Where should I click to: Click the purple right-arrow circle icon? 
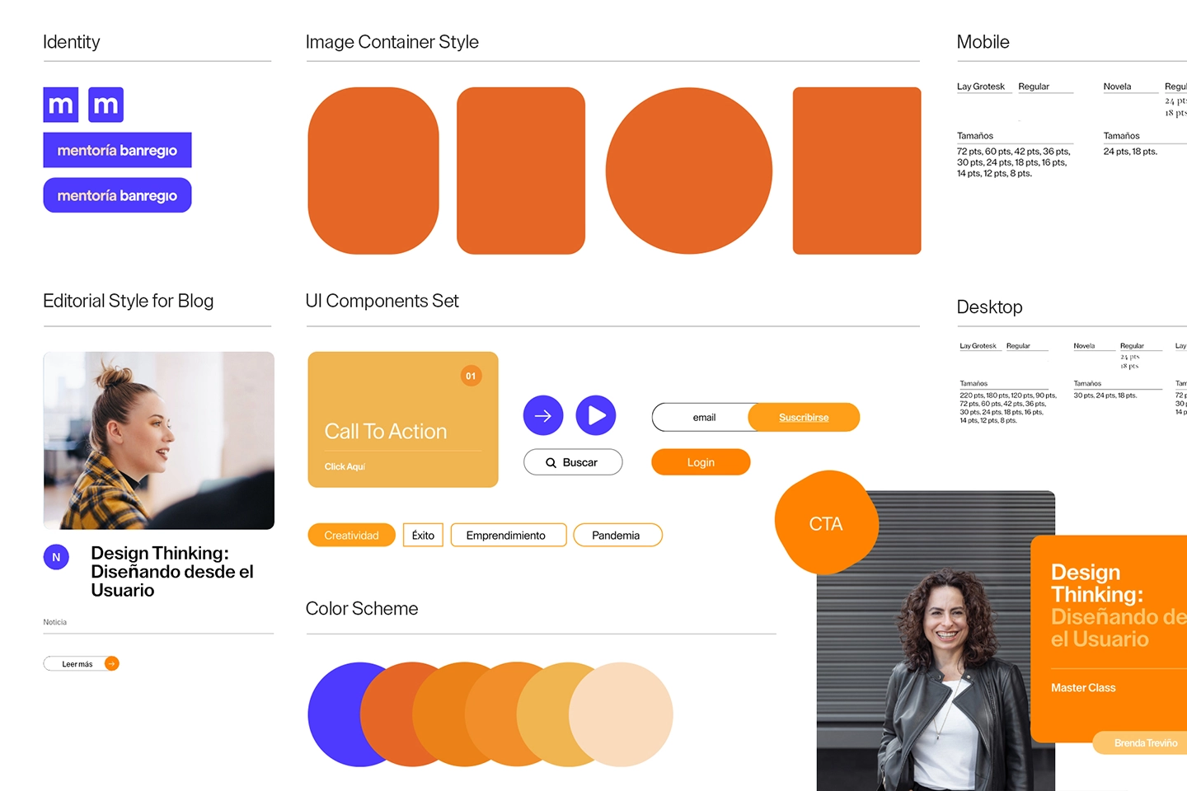(543, 415)
